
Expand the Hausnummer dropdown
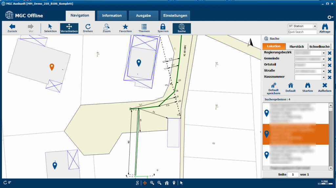pyautogui.click(x=324, y=78)
